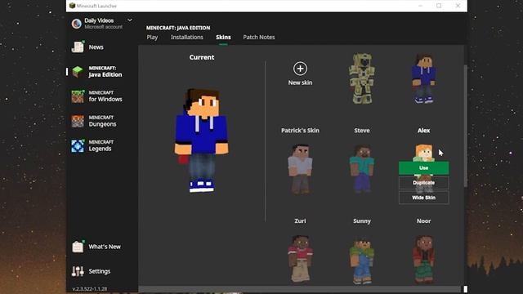This screenshot has height=294, width=523.
Task: Open the What's New clipboard icon
Action: pos(78,247)
